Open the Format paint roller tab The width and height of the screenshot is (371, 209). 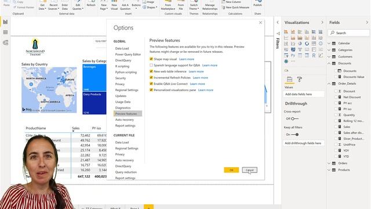[x=300, y=80]
